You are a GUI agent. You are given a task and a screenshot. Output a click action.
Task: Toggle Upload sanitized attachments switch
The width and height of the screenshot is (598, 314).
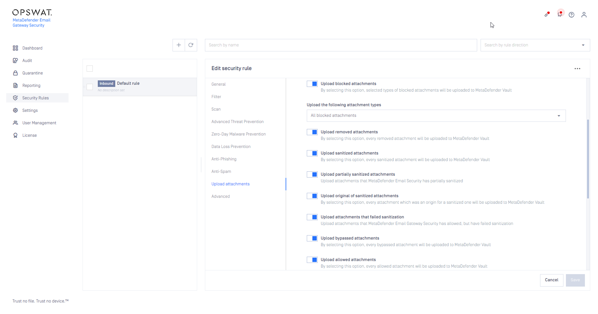312,153
